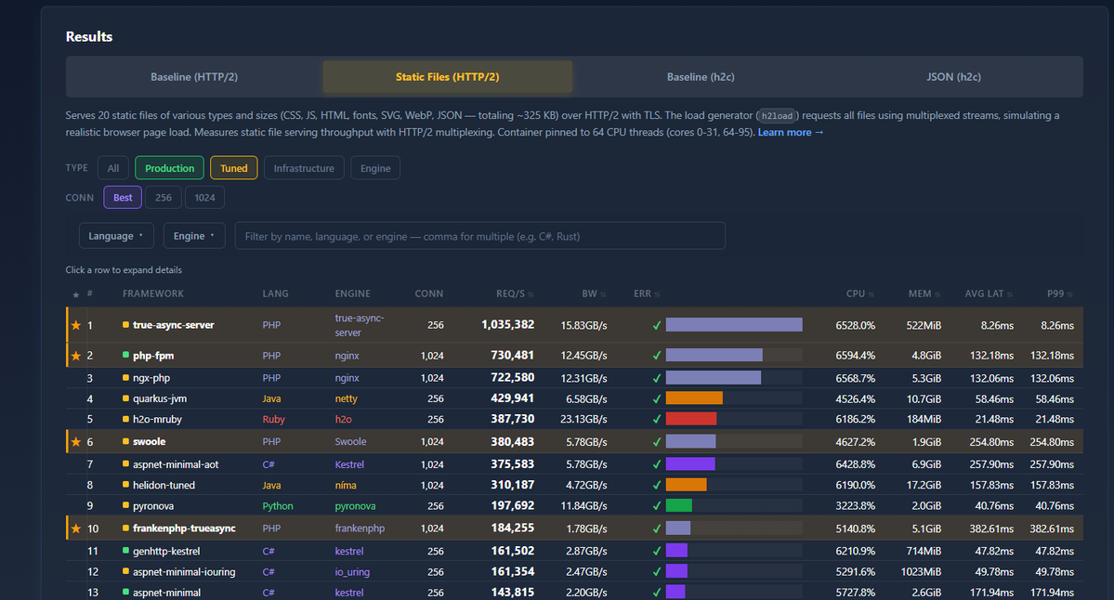Expand the true-async-server row details
This screenshot has width=1114, height=600.
tap(574, 325)
